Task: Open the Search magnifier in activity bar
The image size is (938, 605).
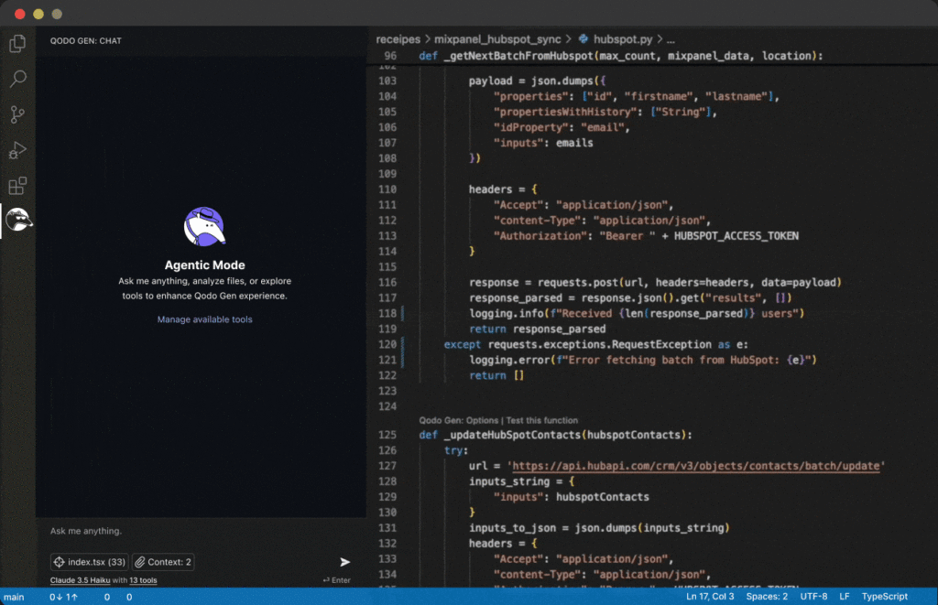Action: pyautogui.click(x=16, y=79)
